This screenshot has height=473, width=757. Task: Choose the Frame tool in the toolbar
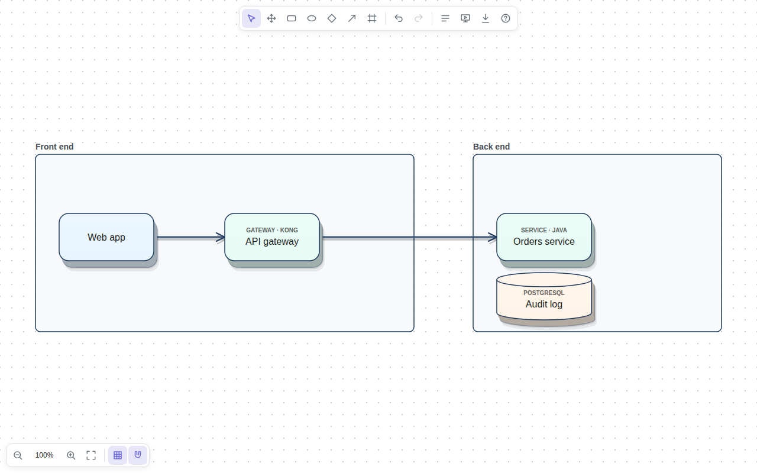[x=372, y=18]
